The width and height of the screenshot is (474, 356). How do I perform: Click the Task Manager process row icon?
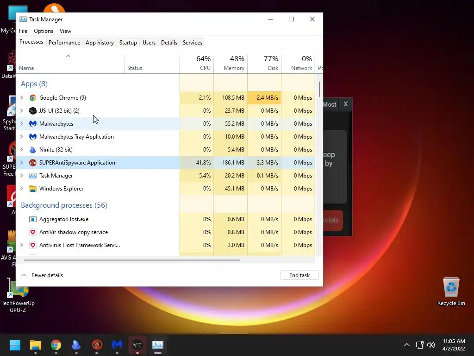[33, 176]
